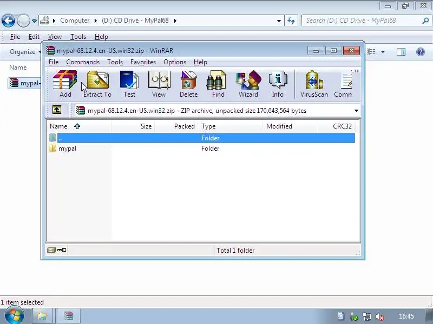
Task: Open Explorer View menu
Action: (x=55, y=37)
